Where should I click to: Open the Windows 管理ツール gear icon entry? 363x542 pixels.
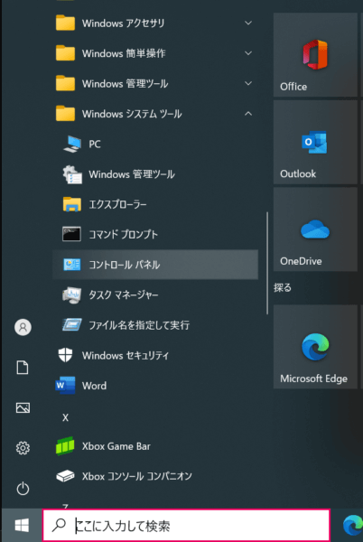[72, 174]
